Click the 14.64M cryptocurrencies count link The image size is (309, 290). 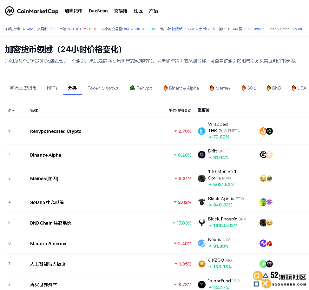point(27,29)
